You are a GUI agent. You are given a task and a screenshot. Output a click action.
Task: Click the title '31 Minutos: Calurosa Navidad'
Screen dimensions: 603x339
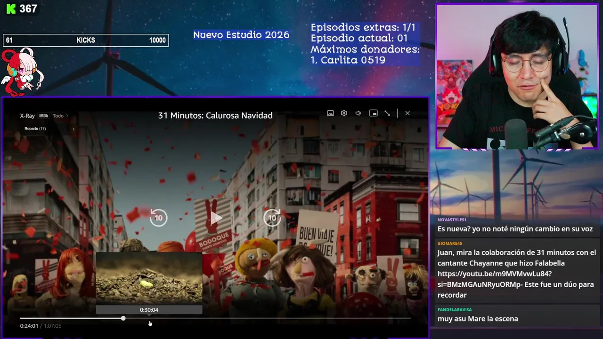[215, 115]
